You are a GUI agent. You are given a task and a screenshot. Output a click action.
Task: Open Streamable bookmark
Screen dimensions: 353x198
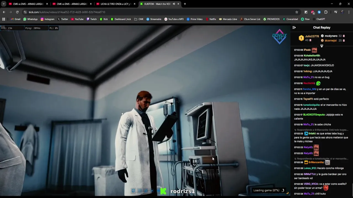154,19
